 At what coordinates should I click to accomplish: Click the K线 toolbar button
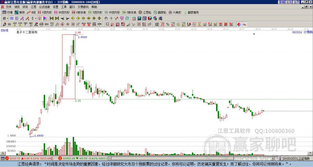(x=31, y=12)
